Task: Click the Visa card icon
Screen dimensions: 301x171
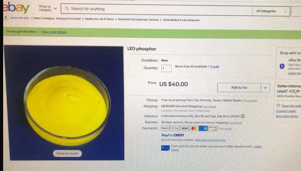Action: click(184, 128)
